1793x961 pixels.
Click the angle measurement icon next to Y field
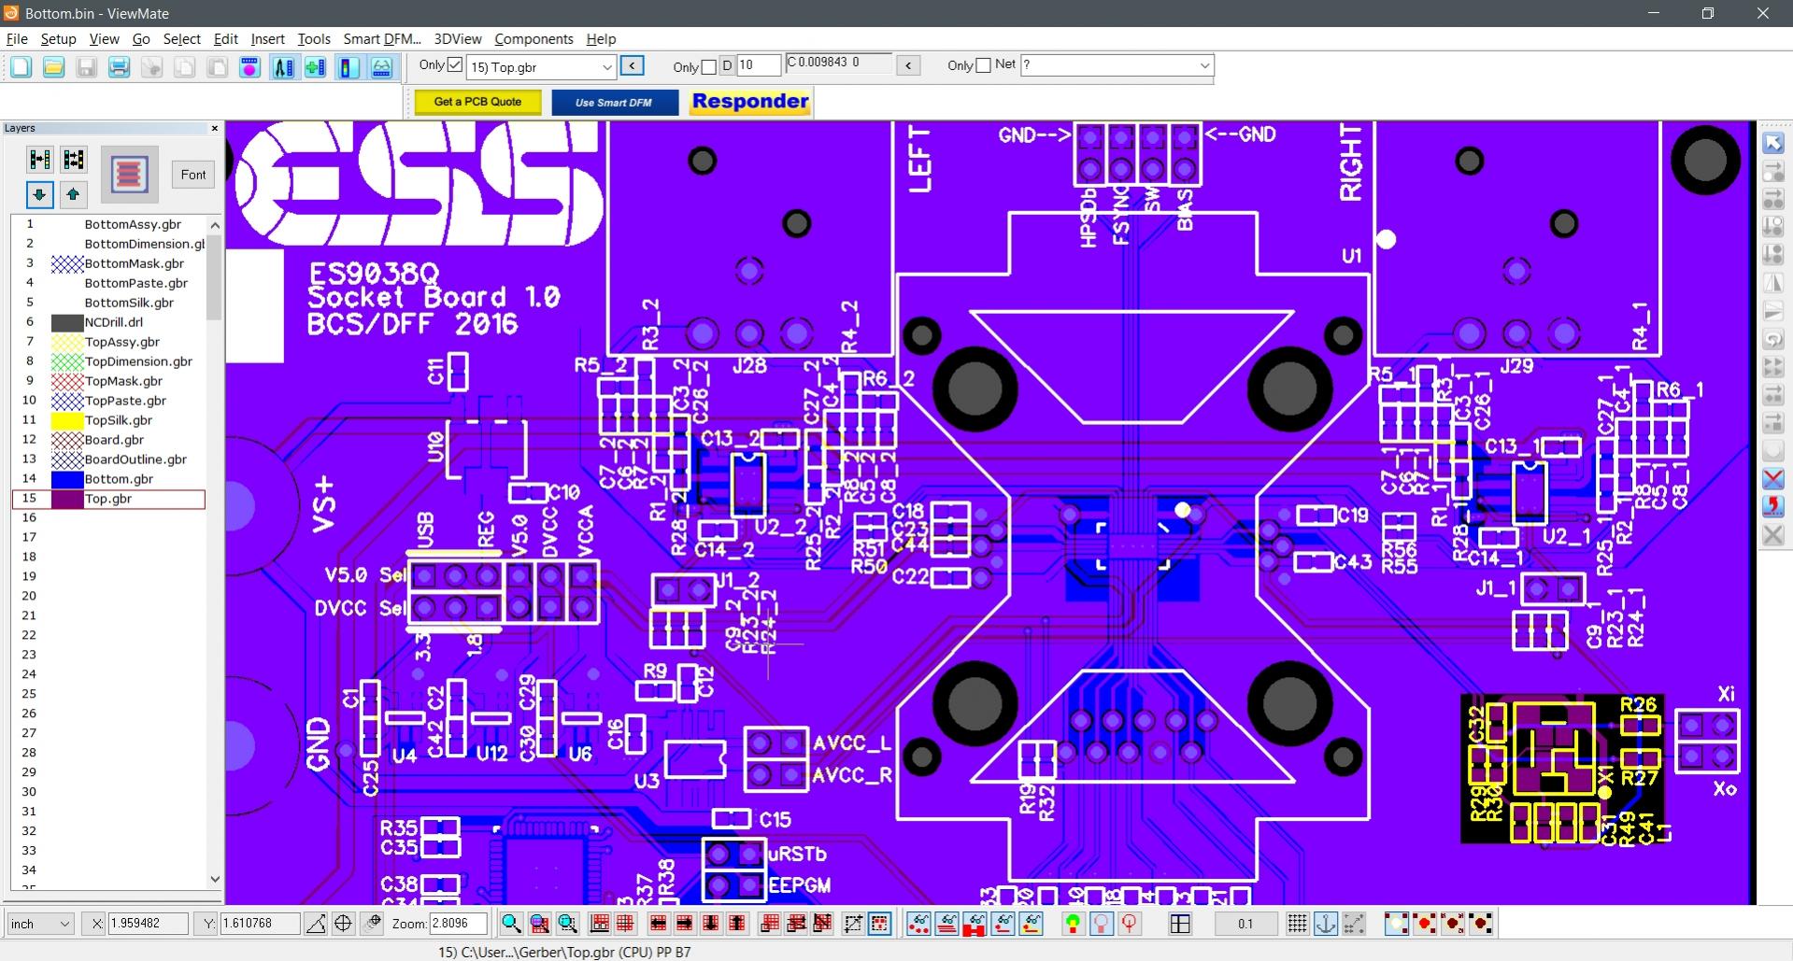(316, 924)
